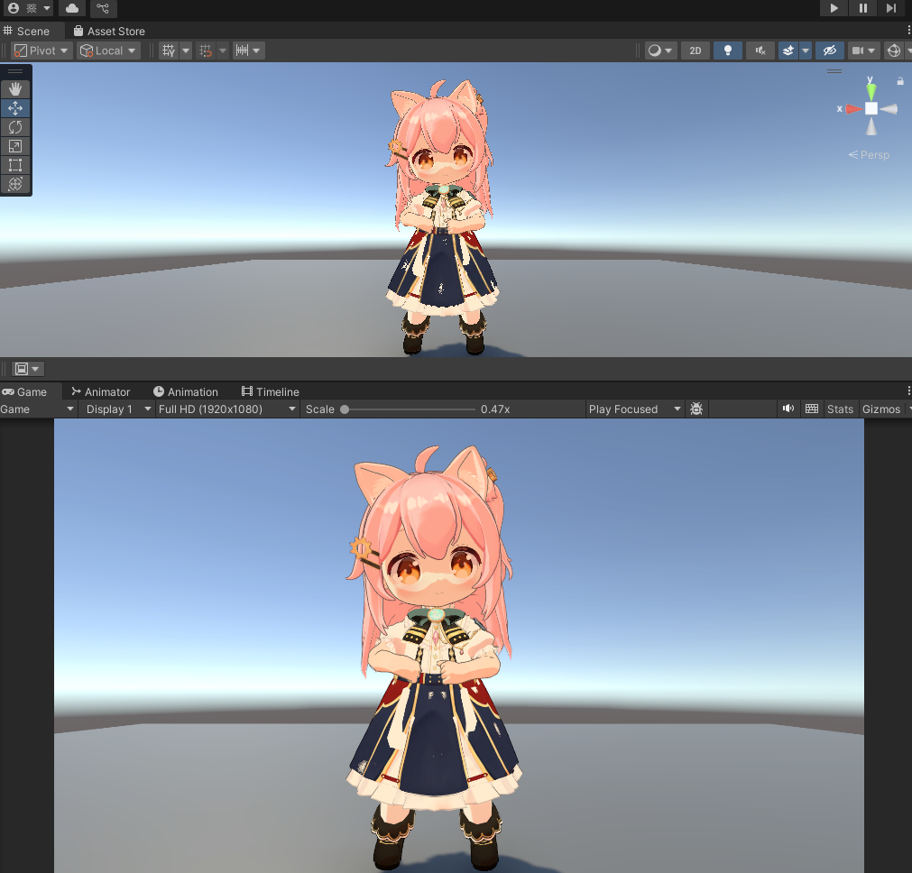Toggle scene lighting lightbulb

727,51
